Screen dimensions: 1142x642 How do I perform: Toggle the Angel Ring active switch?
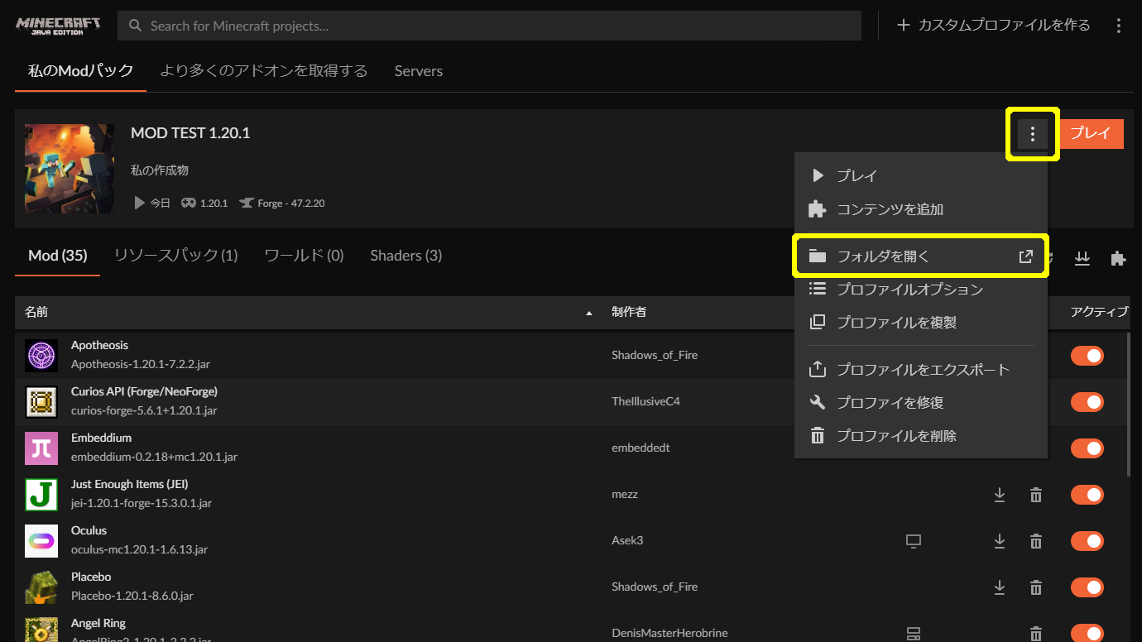click(x=1087, y=634)
